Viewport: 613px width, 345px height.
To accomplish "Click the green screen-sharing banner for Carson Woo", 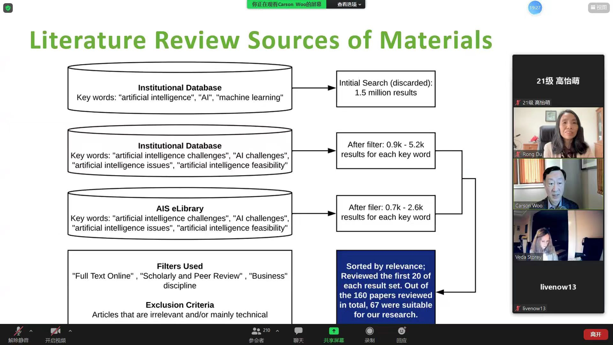I will click(x=286, y=4).
